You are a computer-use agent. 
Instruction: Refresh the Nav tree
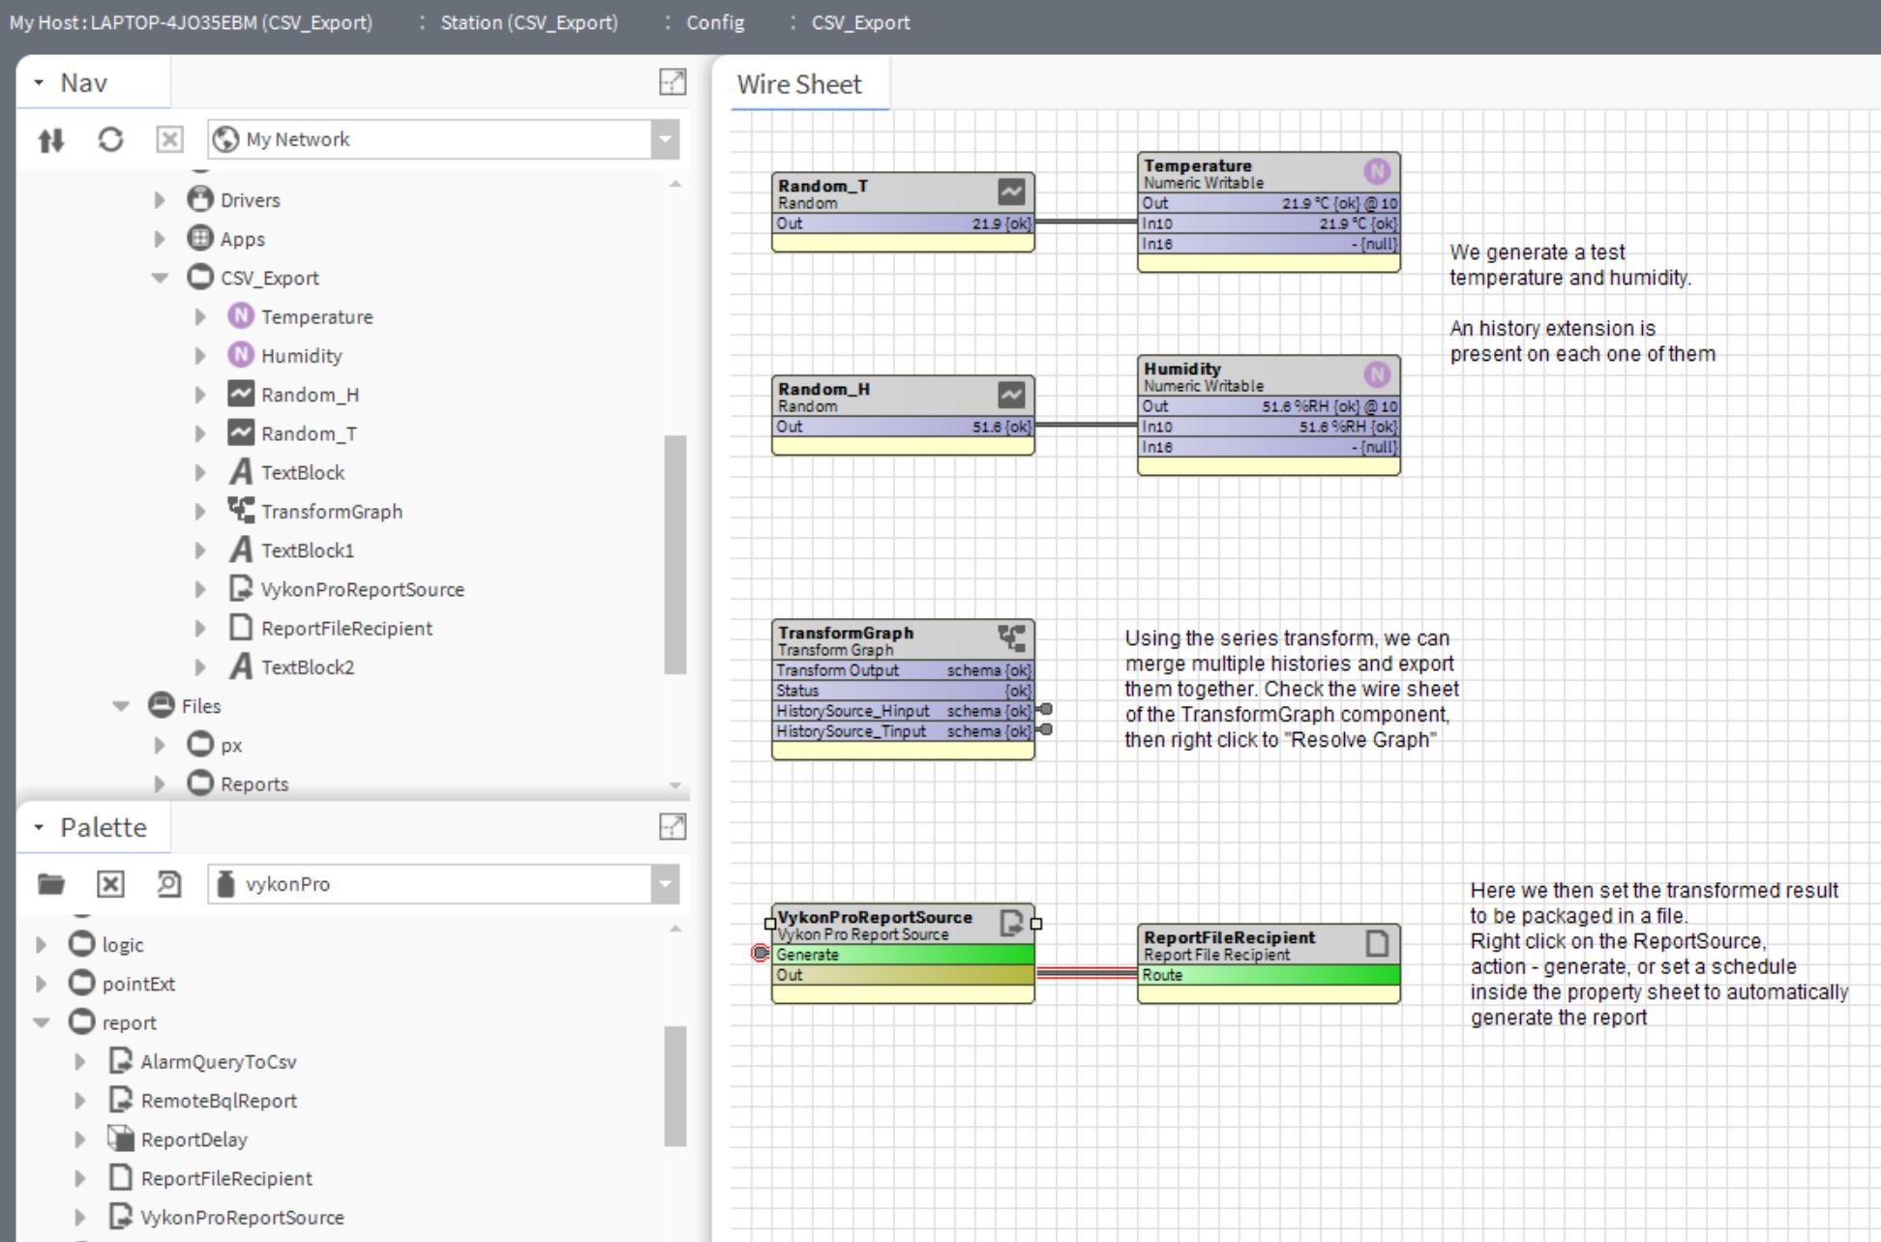click(x=110, y=140)
